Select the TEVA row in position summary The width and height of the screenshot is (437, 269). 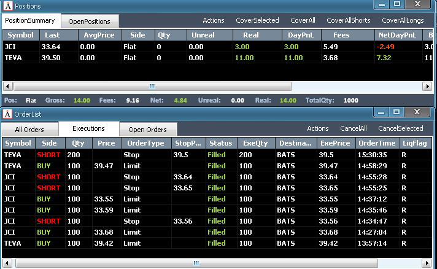(217, 58)
